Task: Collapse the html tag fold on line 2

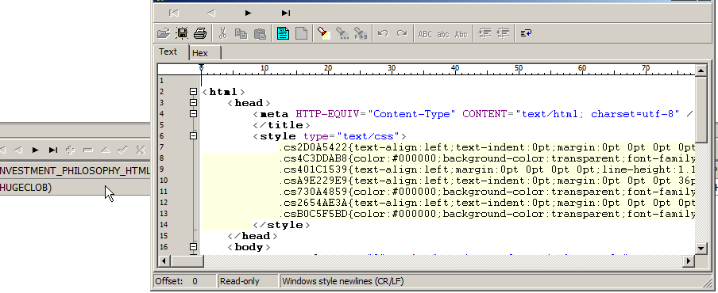Action: pos(193,92)
